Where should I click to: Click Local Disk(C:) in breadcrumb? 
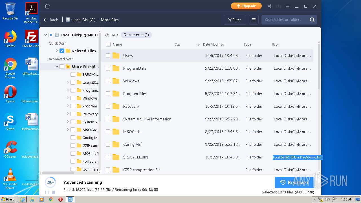84,20
